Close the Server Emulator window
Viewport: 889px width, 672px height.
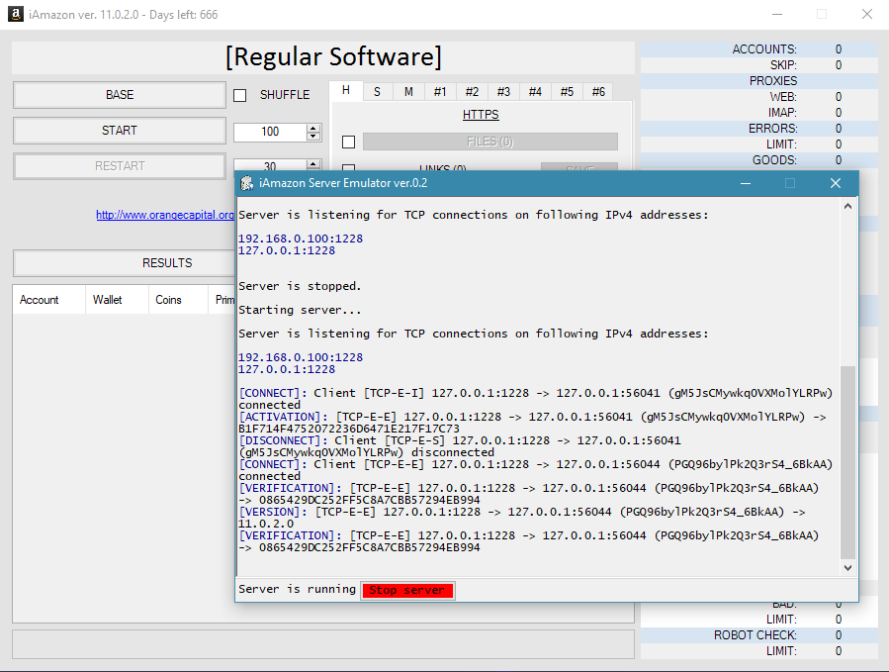(x=836, y=183)
